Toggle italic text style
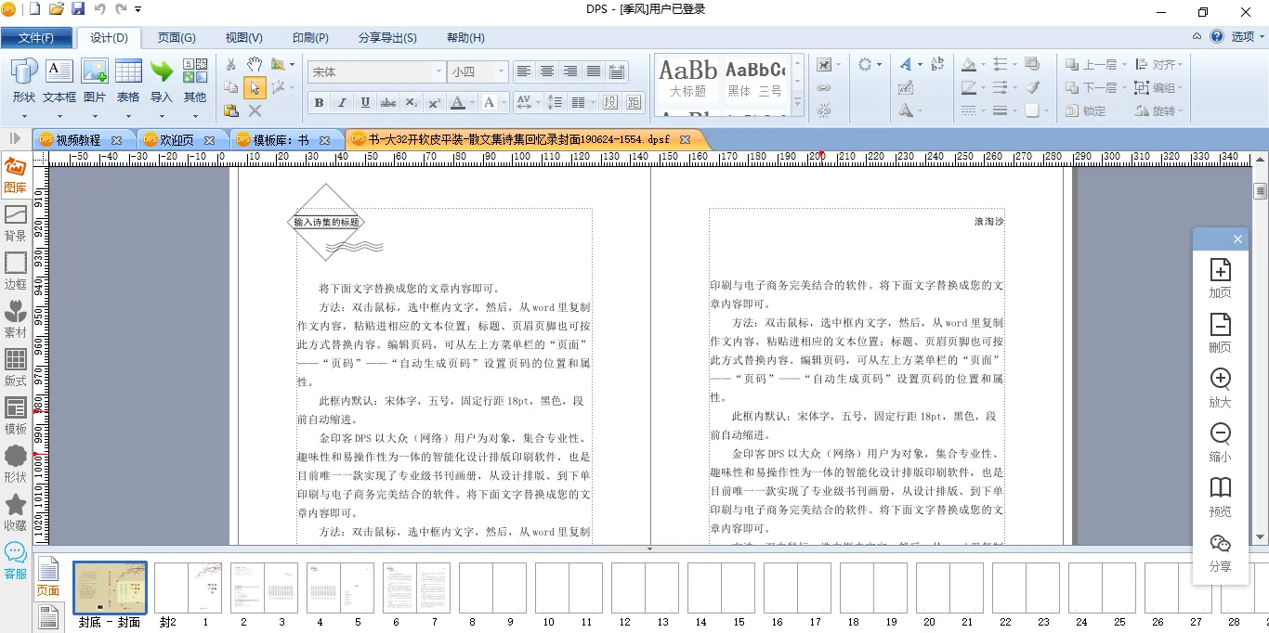 coord(342,102)
